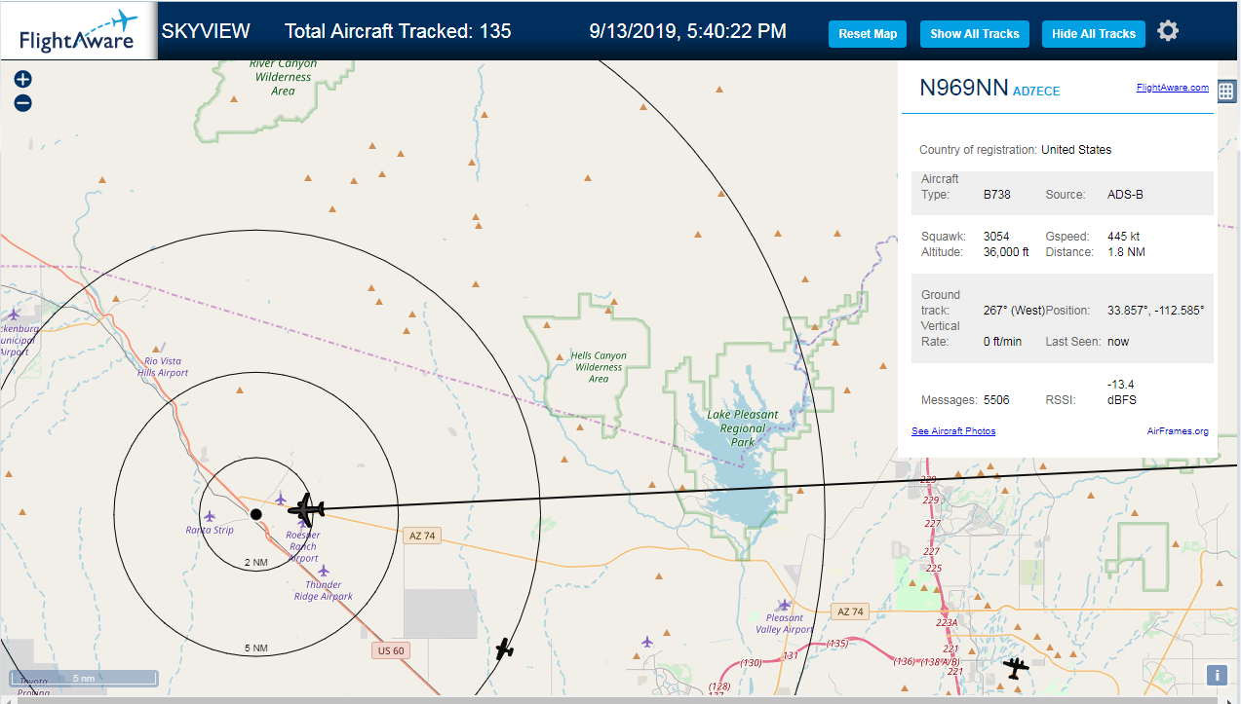Click the vertical rate 0 ft/min value
This screenshot has width=1241, height=704.
[1002, 342]
